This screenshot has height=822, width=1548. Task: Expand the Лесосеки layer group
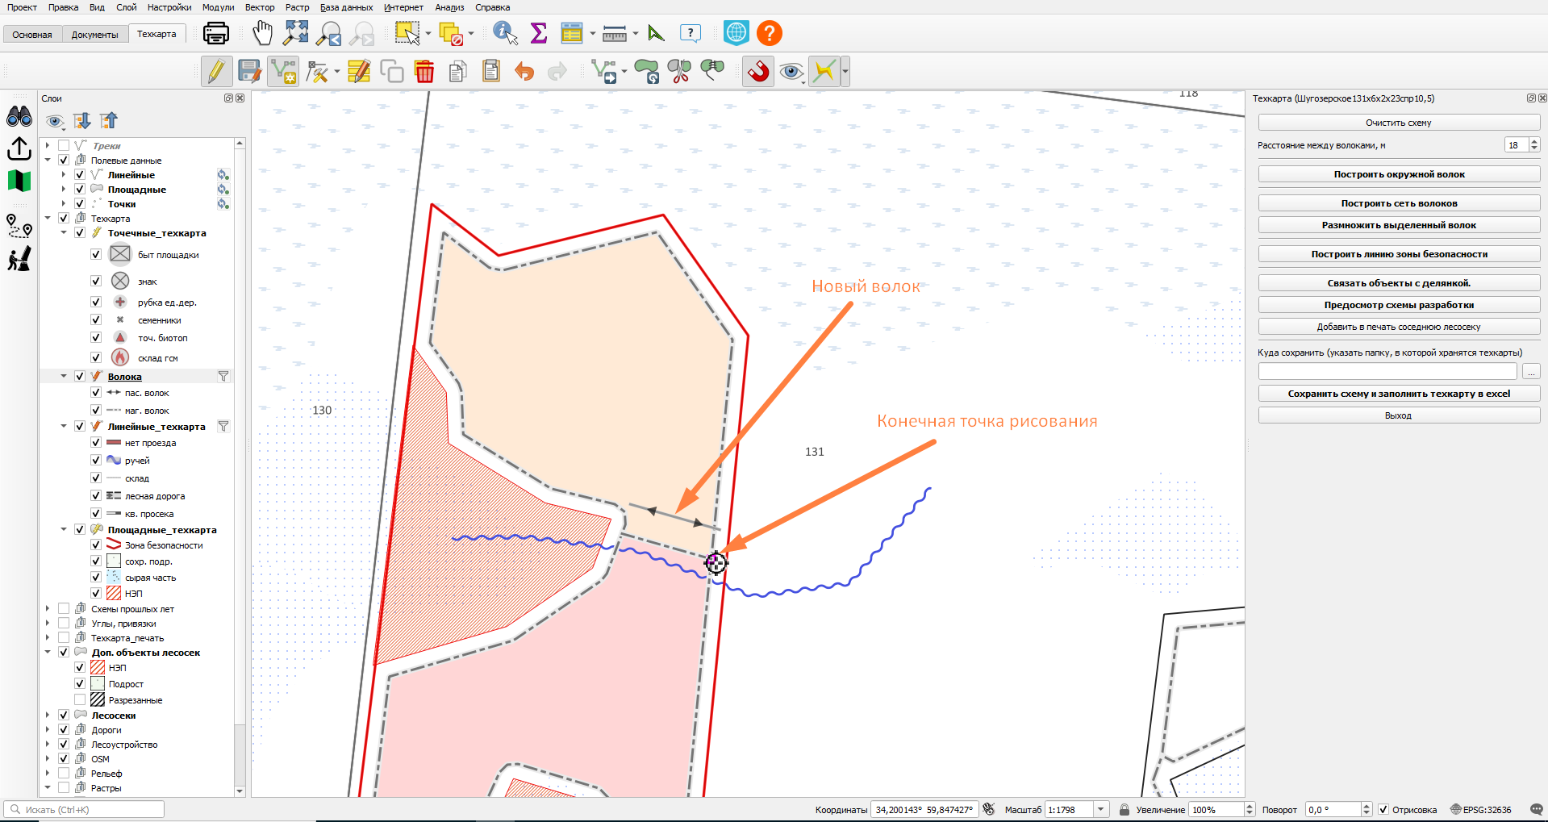(48, 715)
